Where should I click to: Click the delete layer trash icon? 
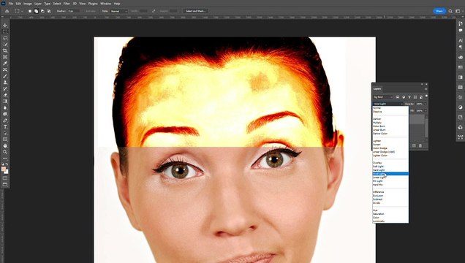pyautogui.click(x=420, y=145)
